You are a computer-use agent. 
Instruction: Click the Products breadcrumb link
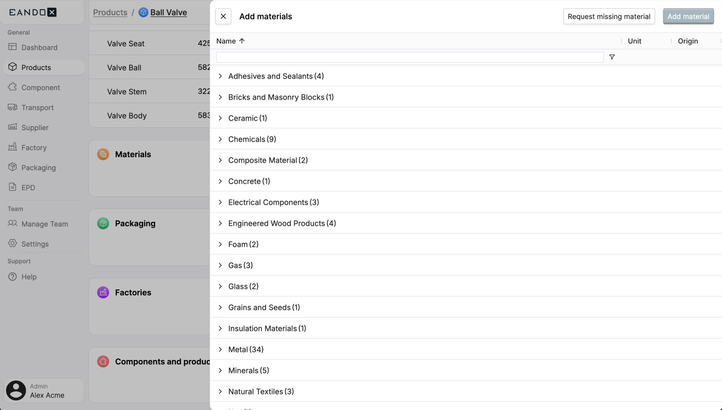coord(110,13)
